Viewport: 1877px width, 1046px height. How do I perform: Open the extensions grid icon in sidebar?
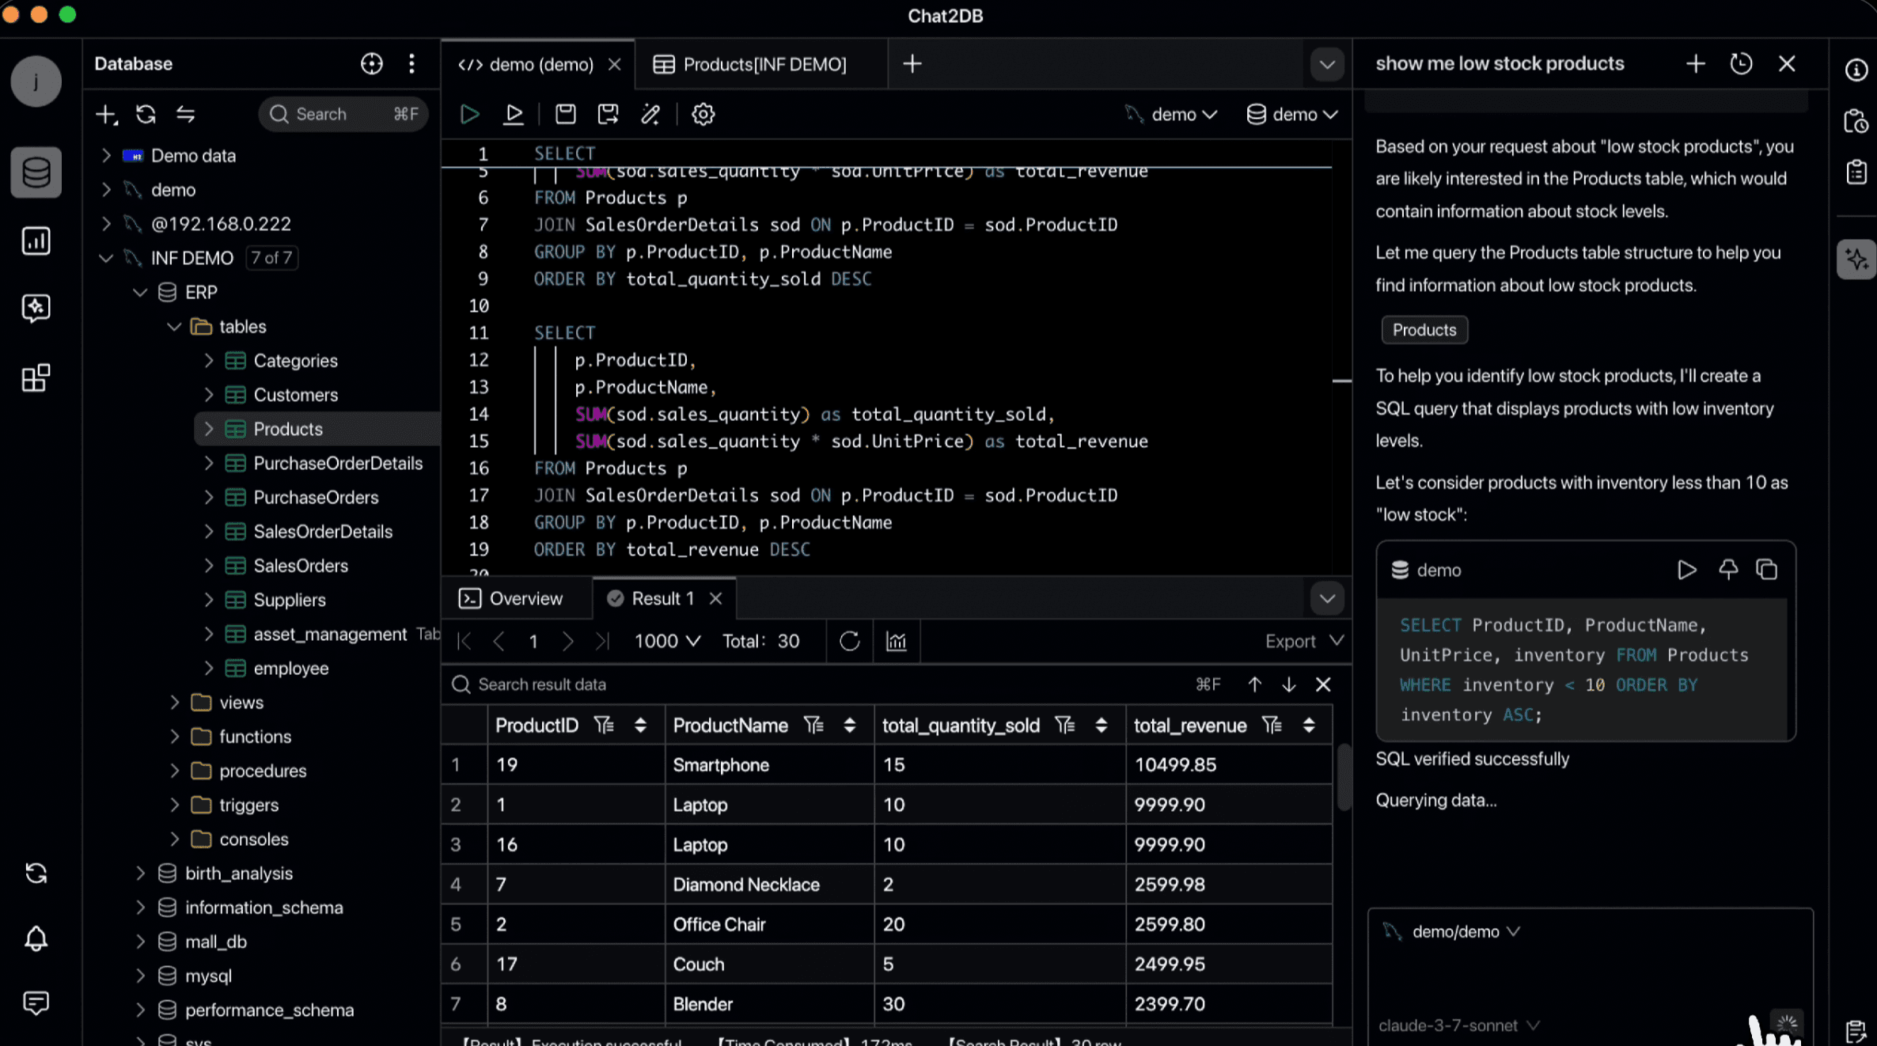[36, 377]
